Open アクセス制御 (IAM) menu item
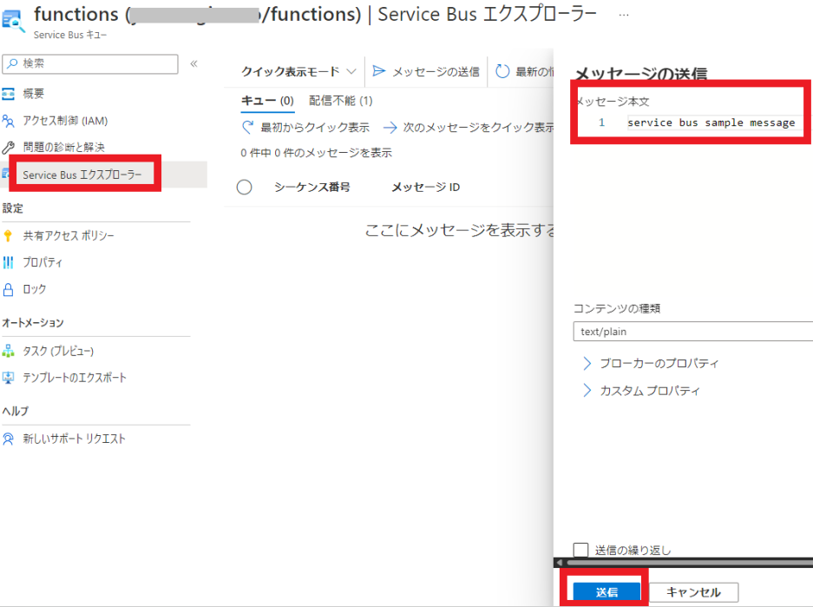Screen dimensions: 813x607 [65, 121]
